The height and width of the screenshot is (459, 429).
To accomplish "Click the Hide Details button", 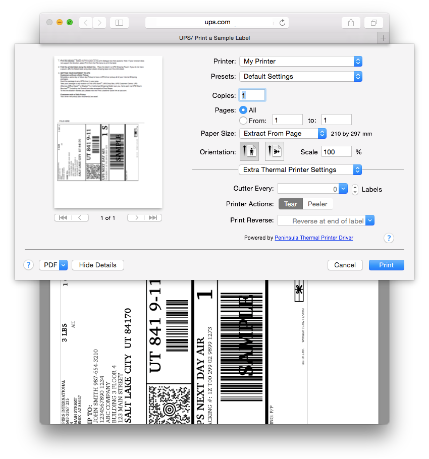I will [x=98, y=265].
